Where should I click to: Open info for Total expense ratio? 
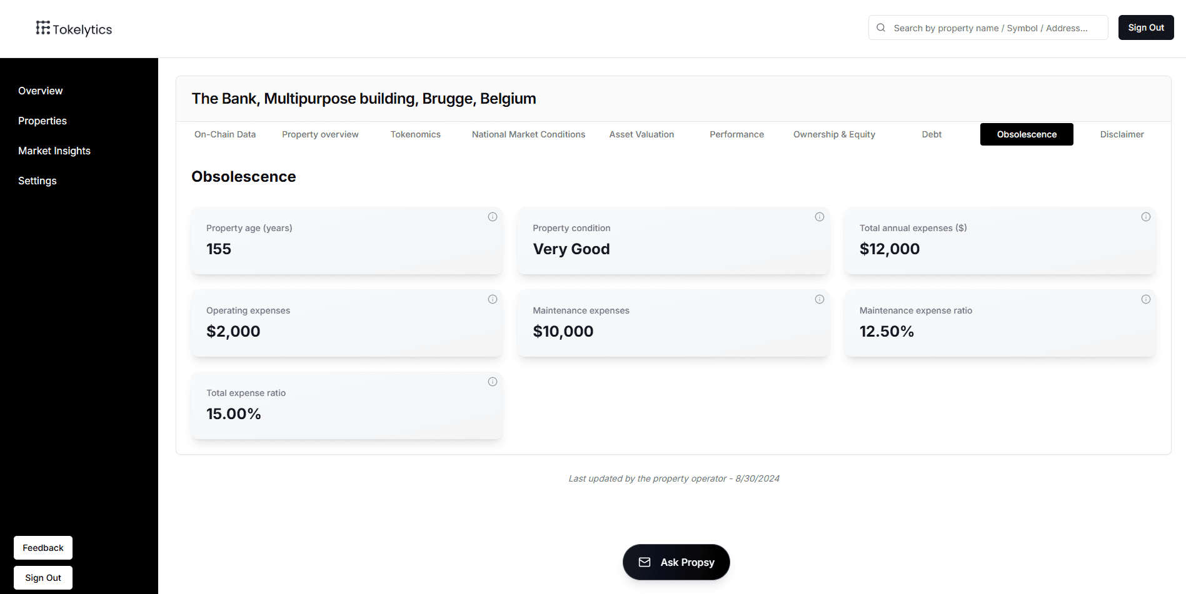[x=492, y=382]
